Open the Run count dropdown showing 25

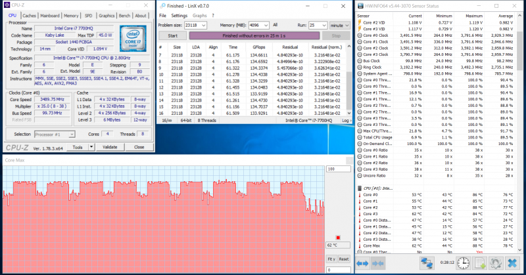click(324, 25)
